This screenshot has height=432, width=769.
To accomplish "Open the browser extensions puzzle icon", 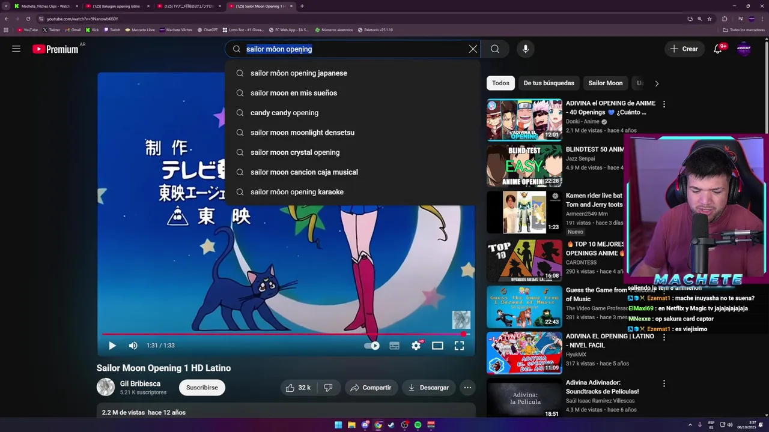I will click(725, 19).
